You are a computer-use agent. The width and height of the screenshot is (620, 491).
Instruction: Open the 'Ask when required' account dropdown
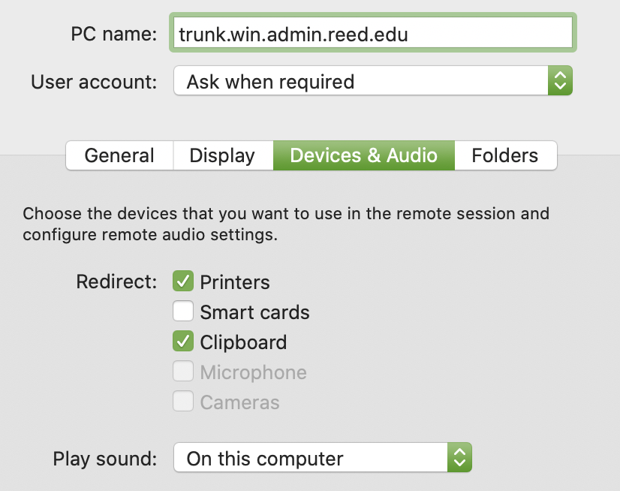(x=360, y=81)
